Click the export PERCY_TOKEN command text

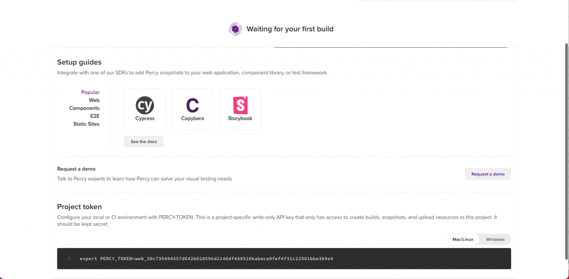point(206,258)
